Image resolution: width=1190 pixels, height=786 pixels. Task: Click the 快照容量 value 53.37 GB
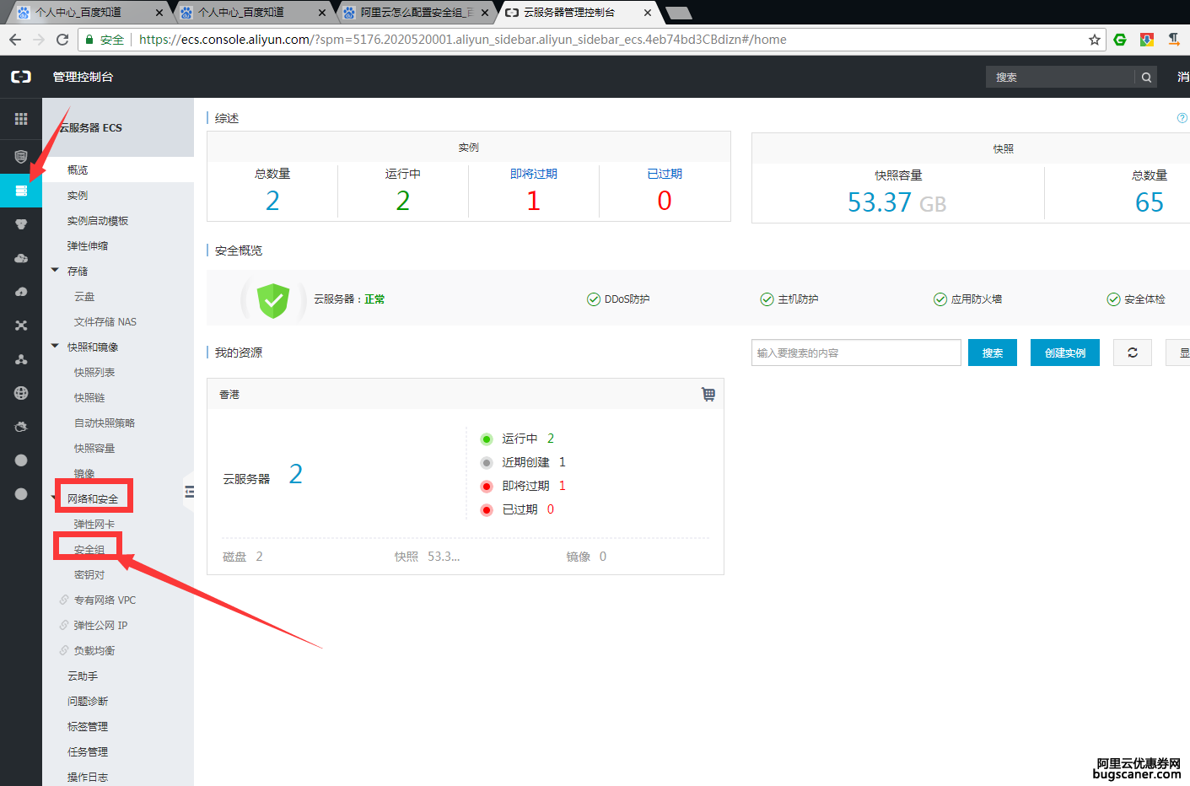click(x=897, y=202)
